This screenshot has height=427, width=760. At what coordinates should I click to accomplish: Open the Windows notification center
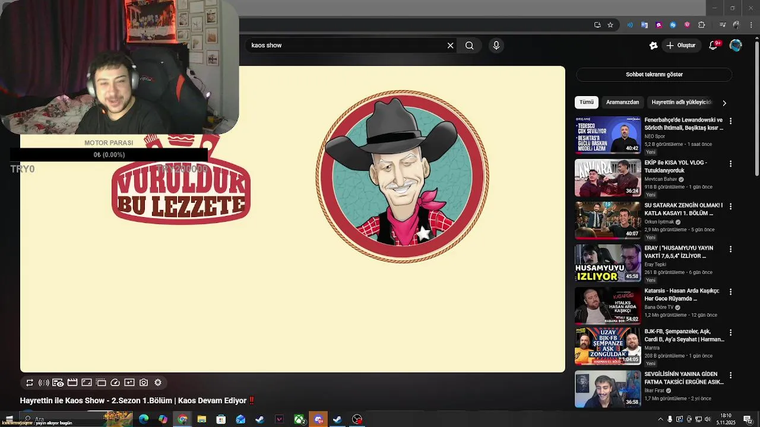(x=748, y=419)
